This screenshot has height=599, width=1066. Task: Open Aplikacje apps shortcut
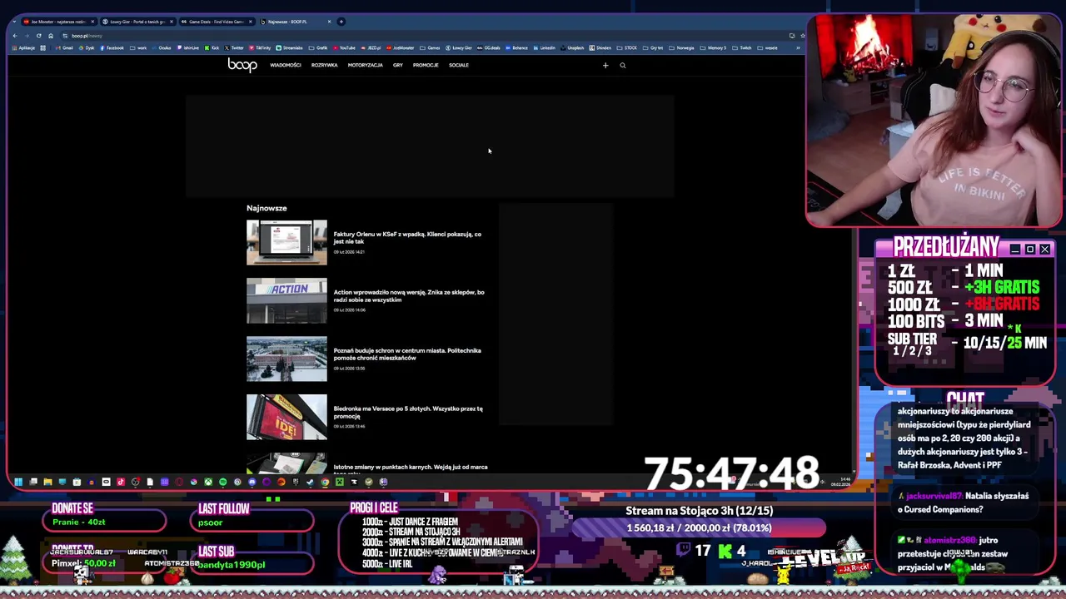point(23,47)
